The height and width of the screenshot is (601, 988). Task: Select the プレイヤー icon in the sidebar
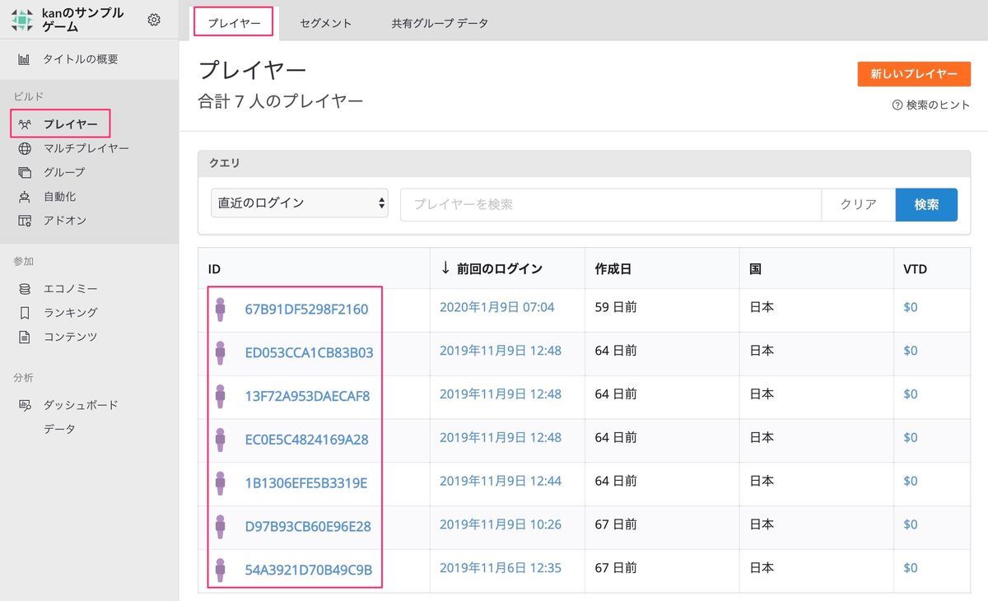coord(26,123)
